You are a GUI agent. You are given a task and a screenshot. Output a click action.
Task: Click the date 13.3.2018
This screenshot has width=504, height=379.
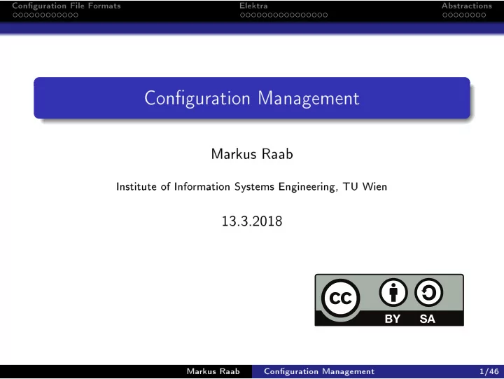coord(252,221)
